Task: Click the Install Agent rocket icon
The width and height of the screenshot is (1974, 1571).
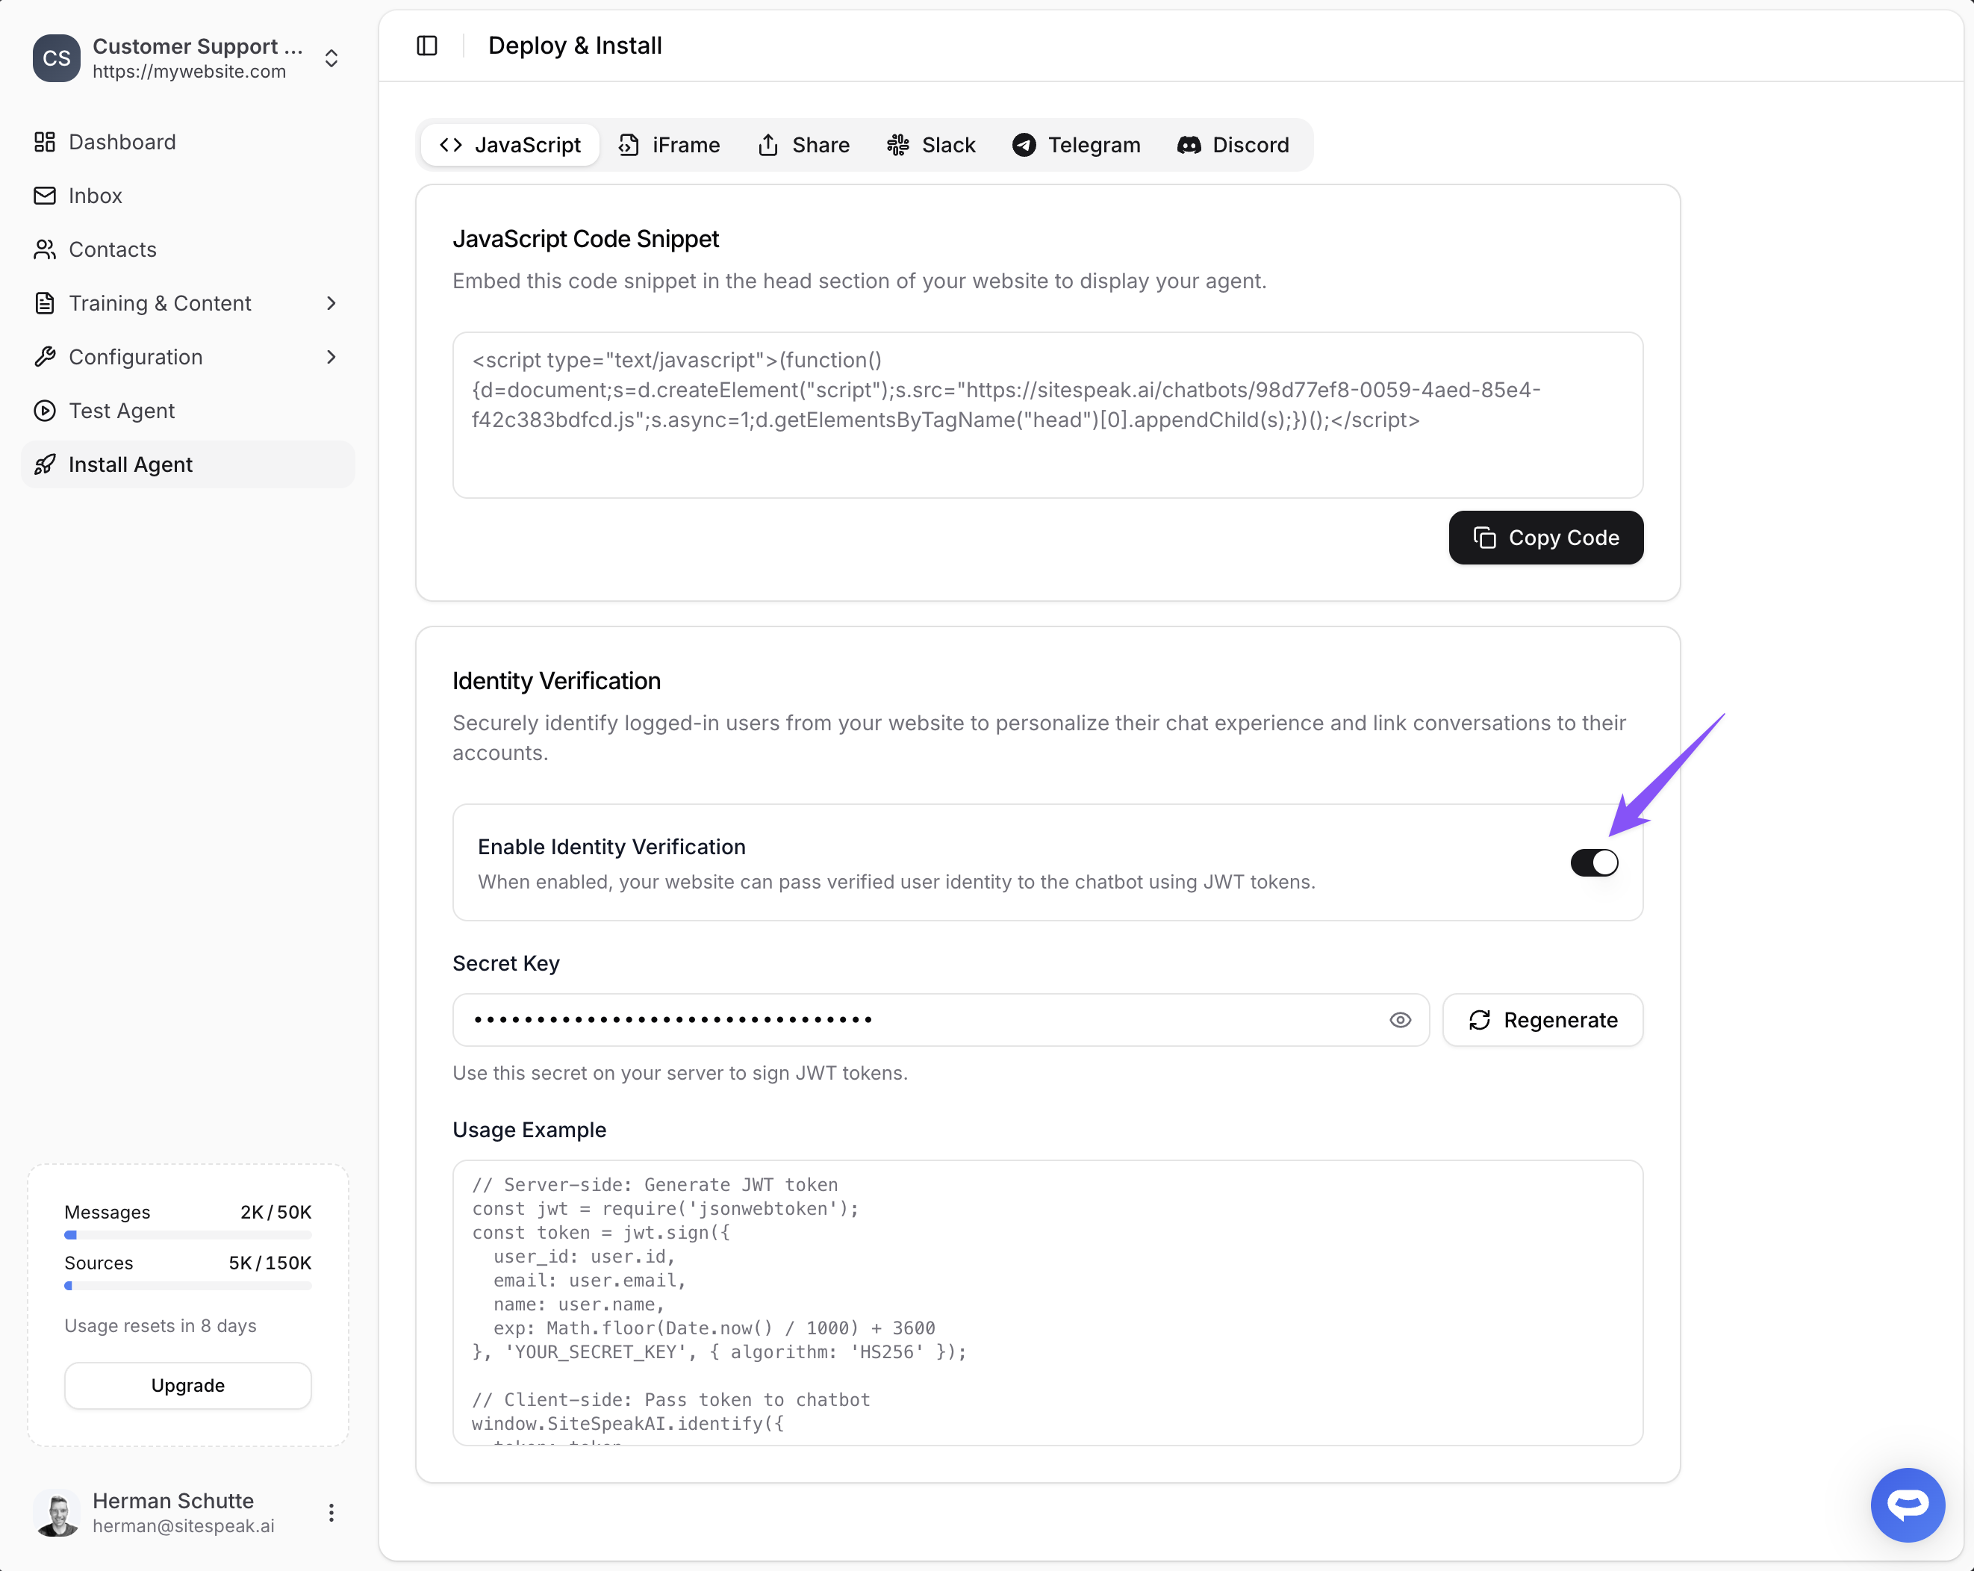Action: (x=44, y=465)
